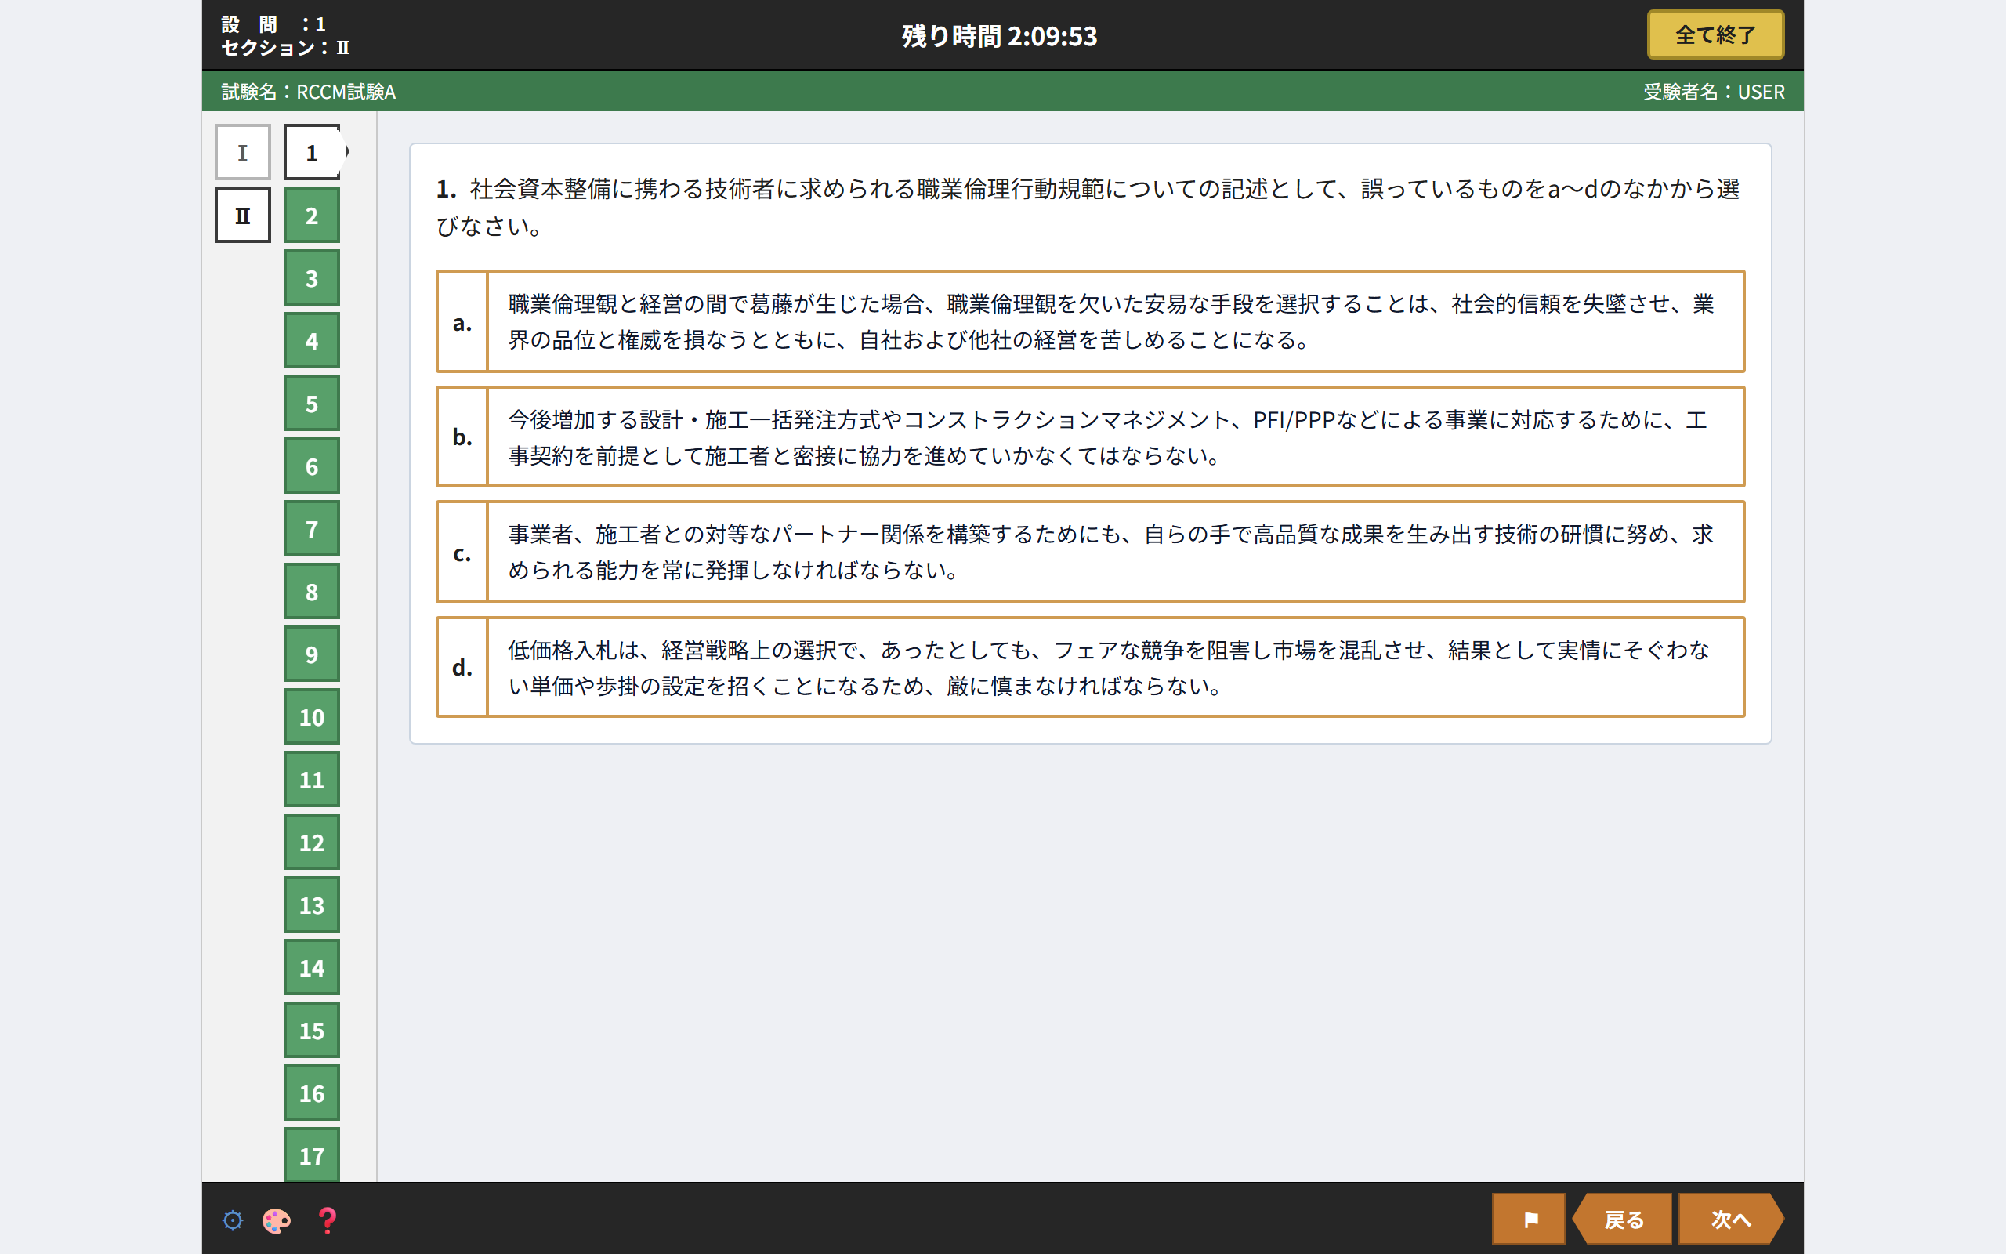Switch to section I tab
Screen dimensions: 2006x1254
pos(243,153)
